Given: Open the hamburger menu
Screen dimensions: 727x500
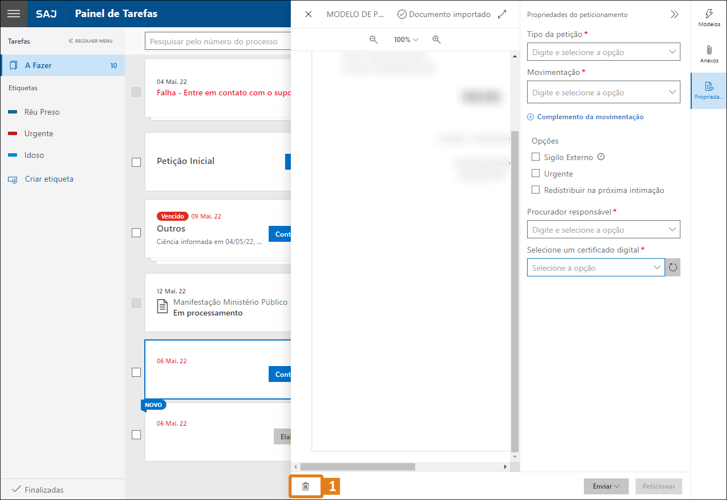Looking at the screenshot, I should click(x=14, y=14).
